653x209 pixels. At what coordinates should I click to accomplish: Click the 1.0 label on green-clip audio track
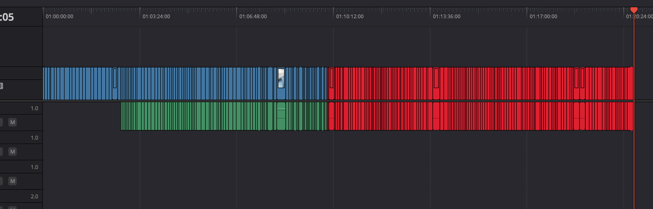pyautogui.click(x=34, y=108)
